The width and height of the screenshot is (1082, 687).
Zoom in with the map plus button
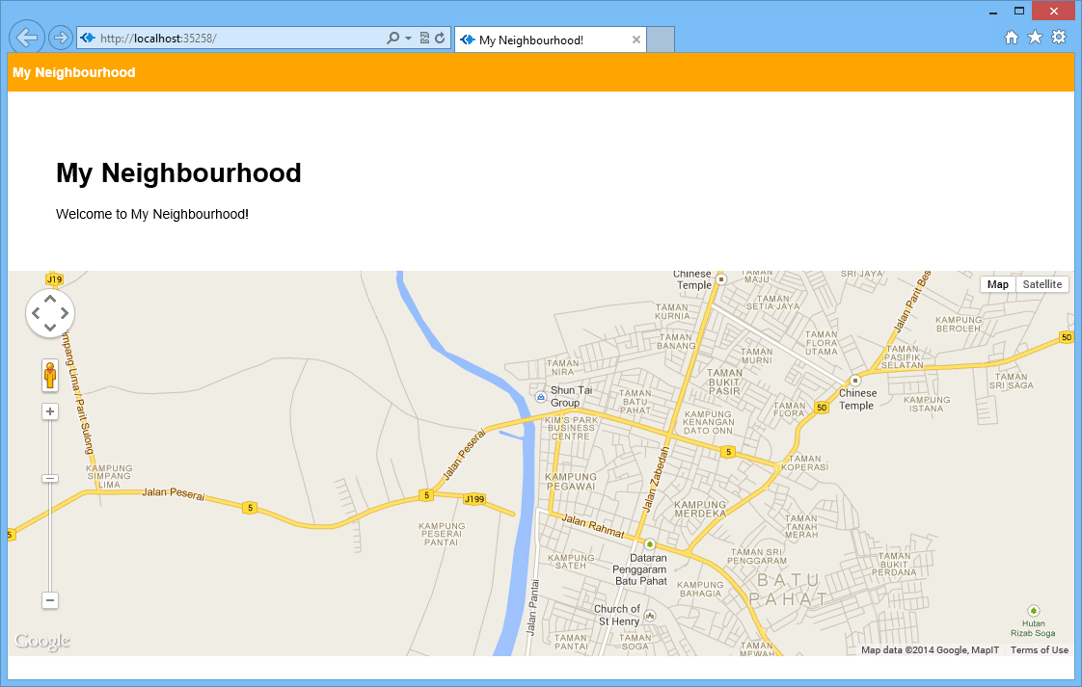pyautogui.click(x=50, y=411)
